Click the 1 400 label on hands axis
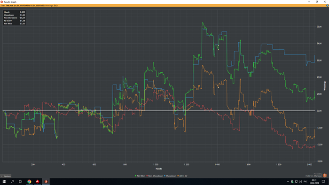This screenshot has width=329, height=185. 217,165
